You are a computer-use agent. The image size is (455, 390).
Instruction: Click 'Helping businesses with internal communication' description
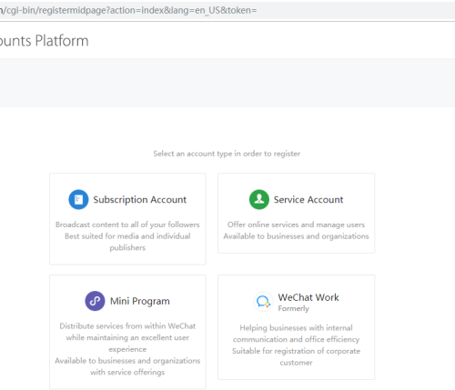click(x=296, y=334)
